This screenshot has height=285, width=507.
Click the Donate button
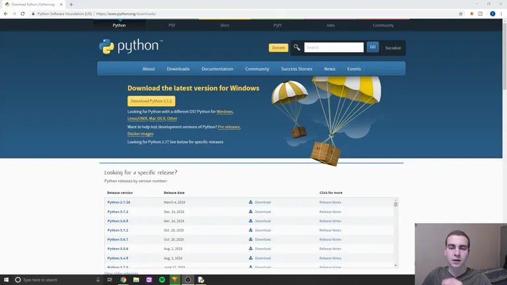(x=279, y=47)
